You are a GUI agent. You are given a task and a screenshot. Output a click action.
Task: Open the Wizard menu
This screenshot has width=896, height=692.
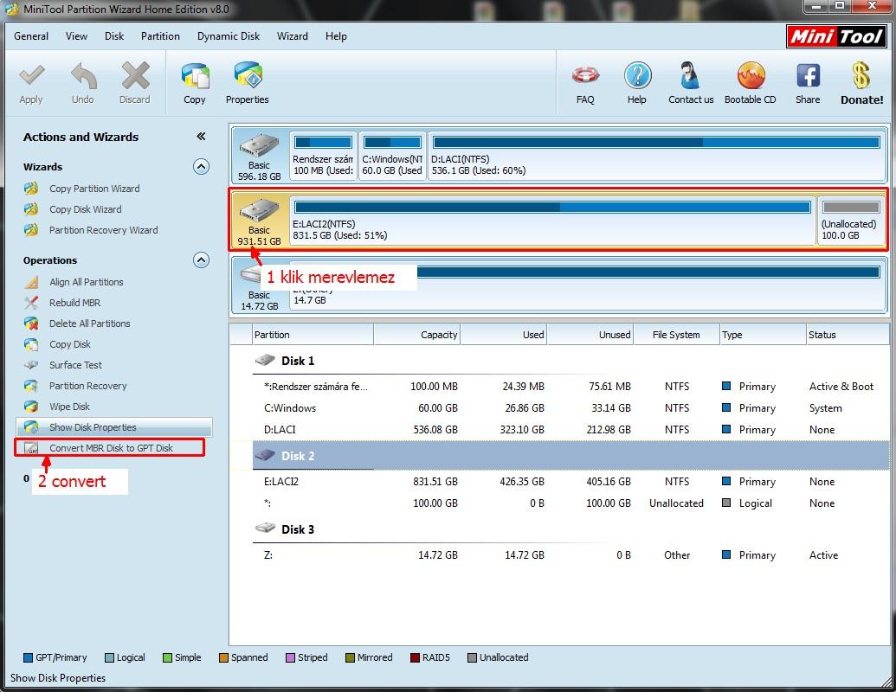click(x=293, y=36)
